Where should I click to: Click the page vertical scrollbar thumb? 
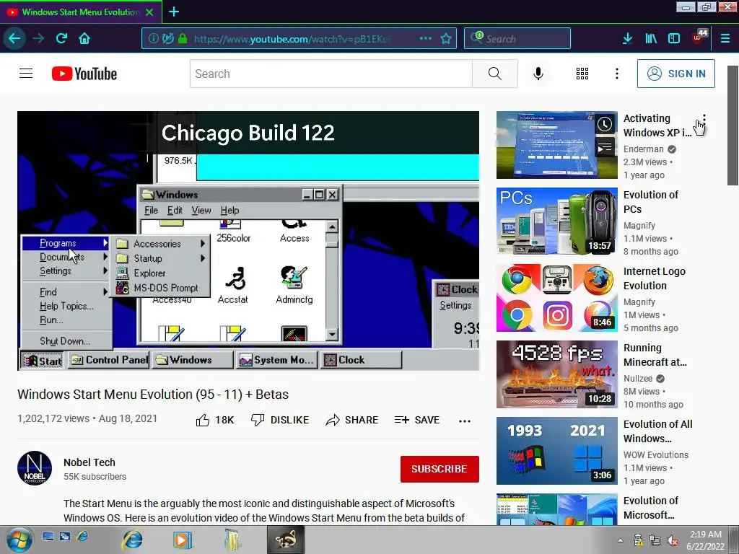pos(733,126)
